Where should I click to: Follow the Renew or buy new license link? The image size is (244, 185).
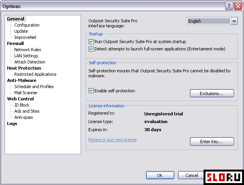pyautogui.click(x=113, y=140)
